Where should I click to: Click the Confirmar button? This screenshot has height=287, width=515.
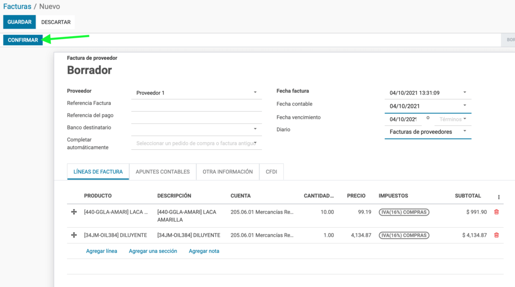coord(23,40)
